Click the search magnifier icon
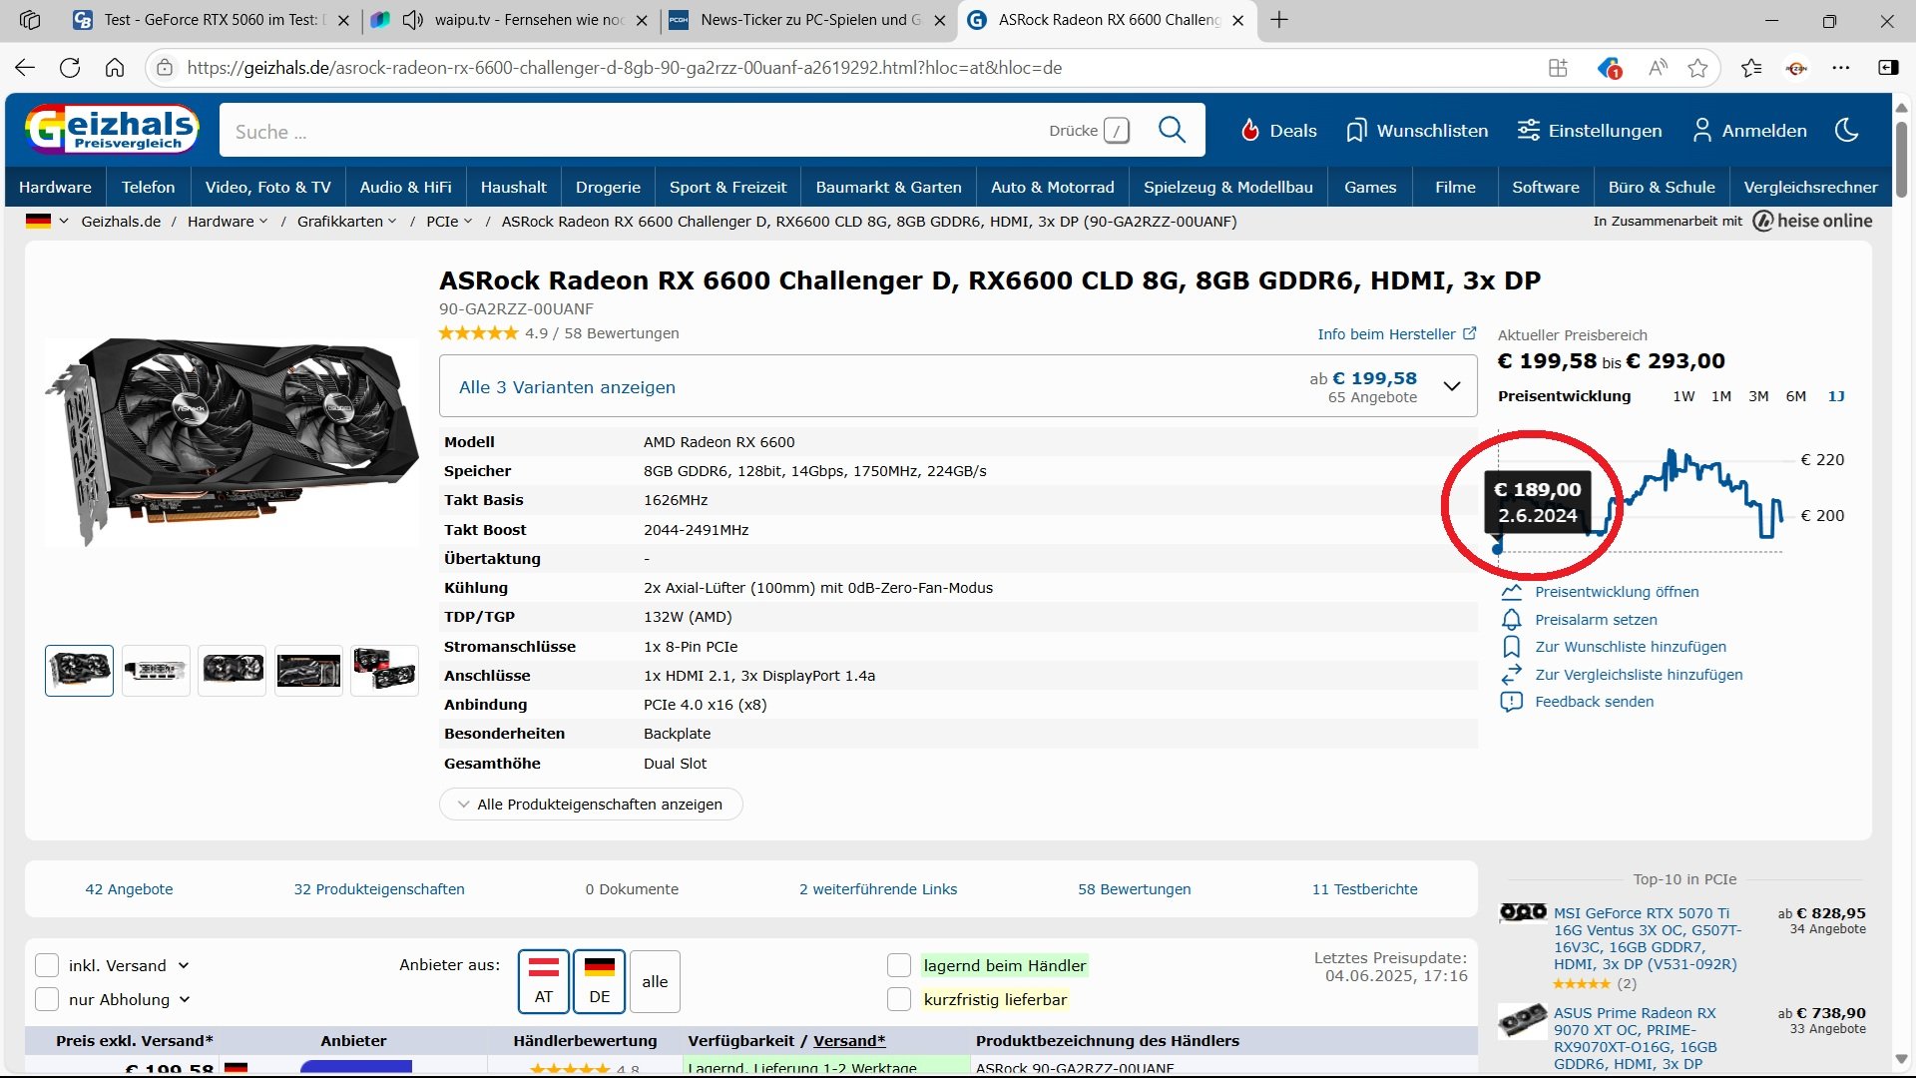 1172,130
